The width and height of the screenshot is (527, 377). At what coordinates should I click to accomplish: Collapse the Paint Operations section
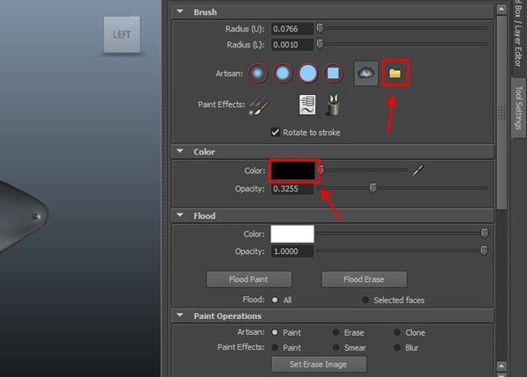pos(180,316)
